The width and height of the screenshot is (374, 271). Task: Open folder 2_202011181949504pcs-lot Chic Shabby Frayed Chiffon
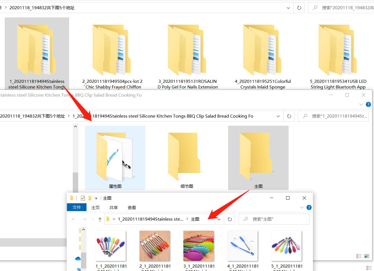(112, 53)
